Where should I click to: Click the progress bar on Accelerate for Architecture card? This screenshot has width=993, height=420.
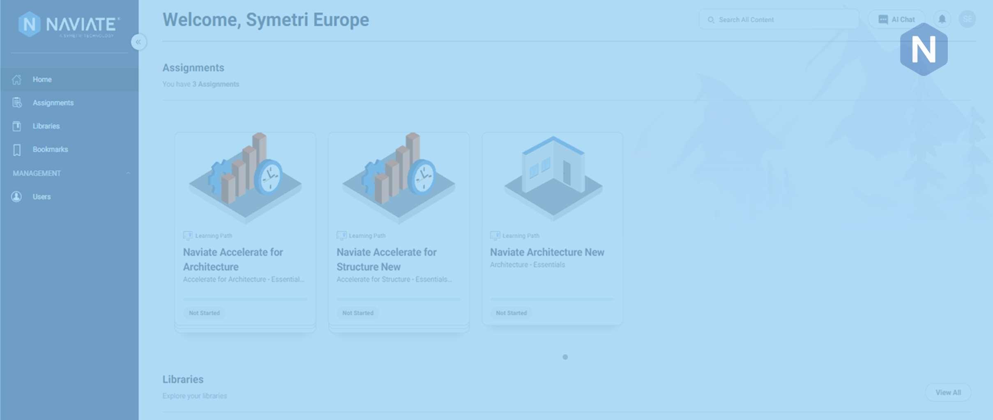[x=245, y=299]
